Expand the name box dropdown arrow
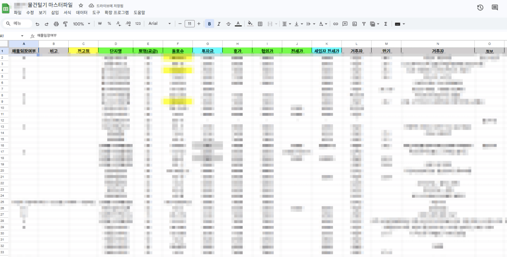This screenshot has height=257, width=507. pyautogui.click(x=22, y=36)
